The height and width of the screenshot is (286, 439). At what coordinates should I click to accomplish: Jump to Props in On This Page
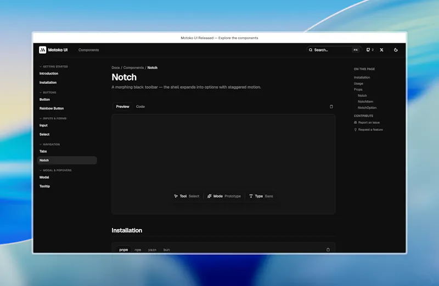[358, 89]
